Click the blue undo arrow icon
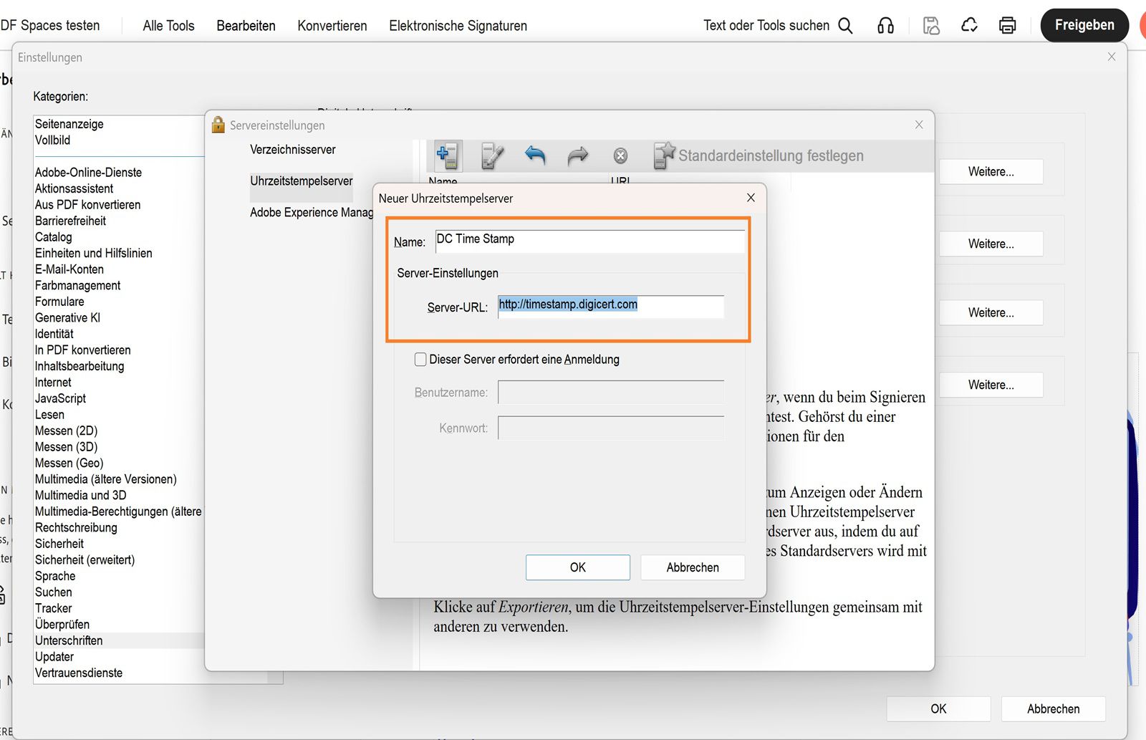The image size is (1146, 740). [x=535, y=155]
